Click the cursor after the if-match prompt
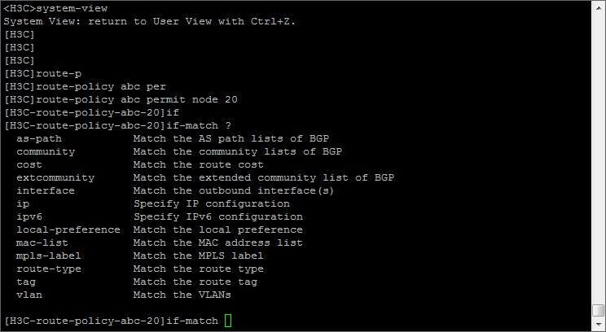 point(228,321)
